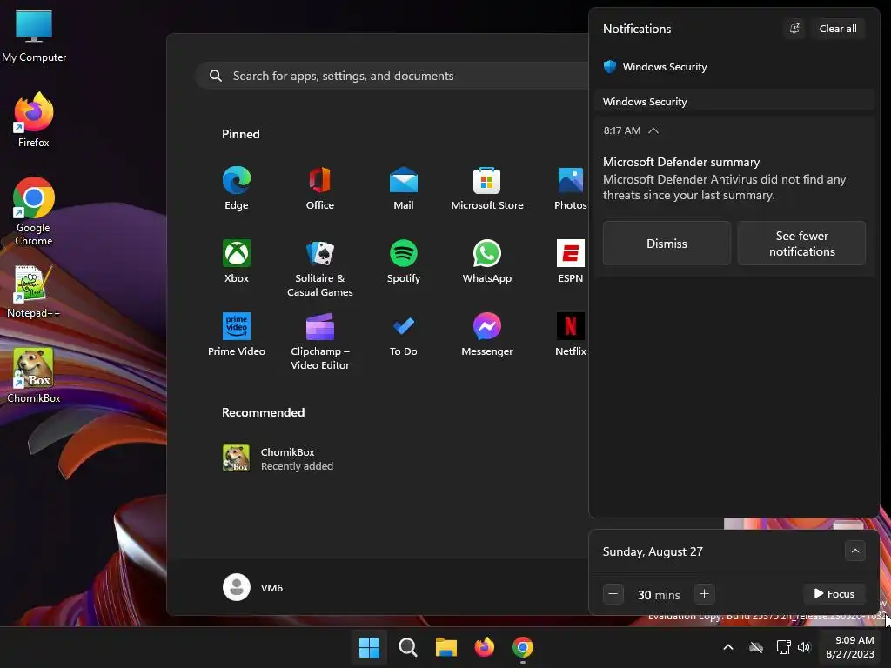Decrease focus time with minus button
Viewport: 891px width, 668px height.
tap(613, 594)
